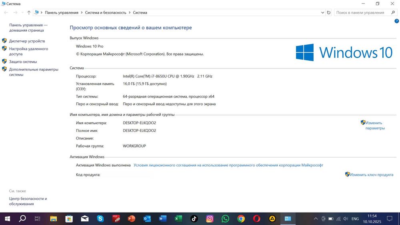400x225 pixels.
Task: Open battery status in tray
Action: [x=331, y=219]
